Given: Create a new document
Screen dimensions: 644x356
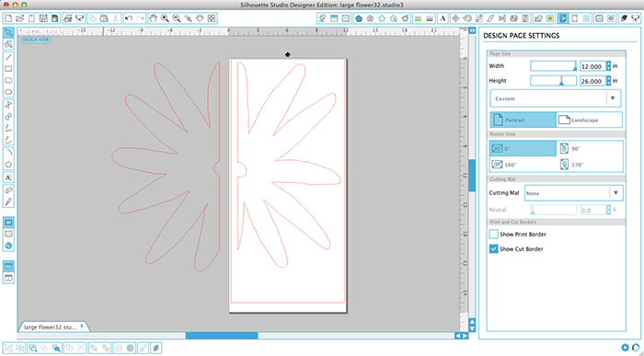Looking at the screenshot, I should pyautogui.click(x=8, y=18).
